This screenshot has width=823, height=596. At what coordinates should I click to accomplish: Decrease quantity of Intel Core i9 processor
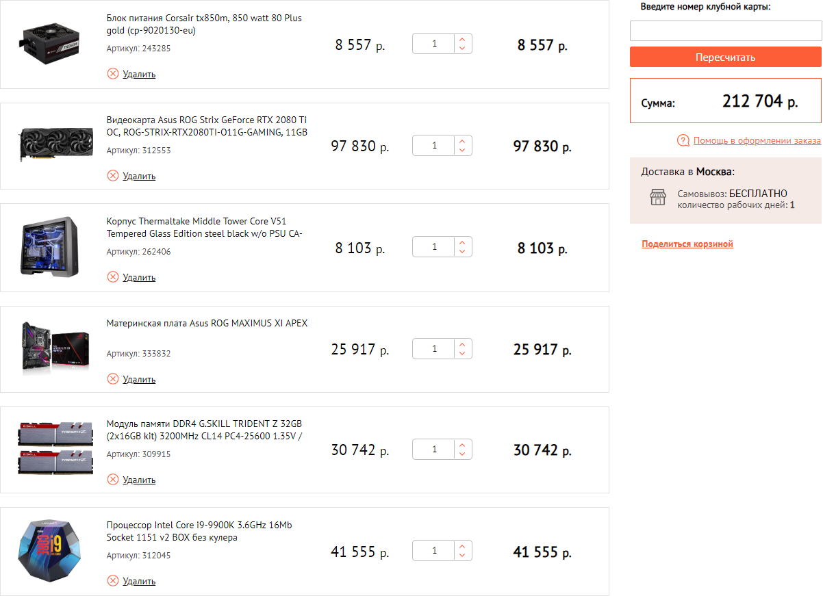click(x=462, y=556)
